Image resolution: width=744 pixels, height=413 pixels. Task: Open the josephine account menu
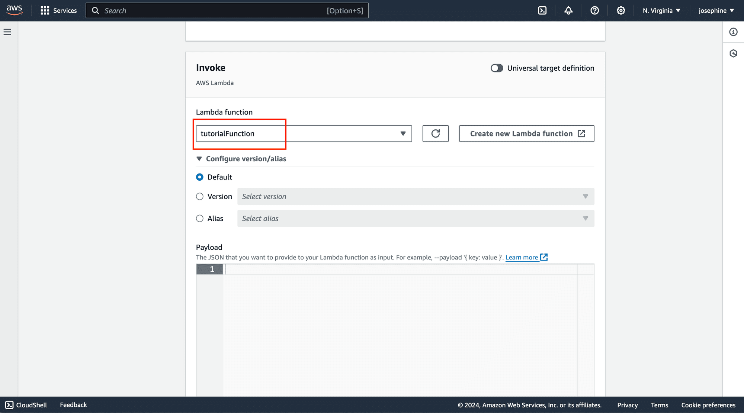point(716,10)
